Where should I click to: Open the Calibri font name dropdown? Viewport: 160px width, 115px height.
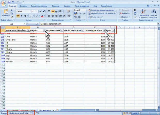[30, 11]
